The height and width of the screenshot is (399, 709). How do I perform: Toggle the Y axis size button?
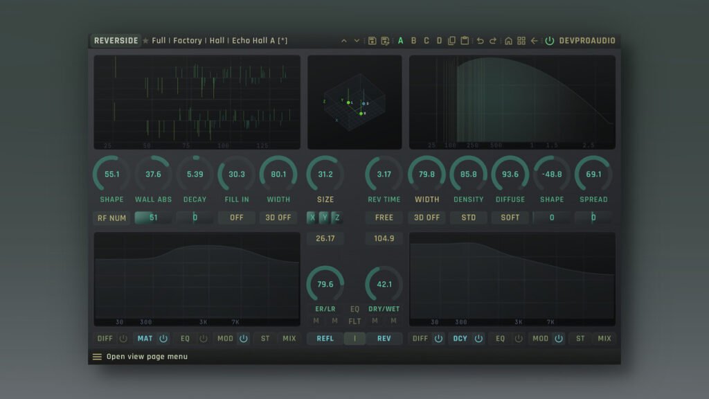click(324, 218)
